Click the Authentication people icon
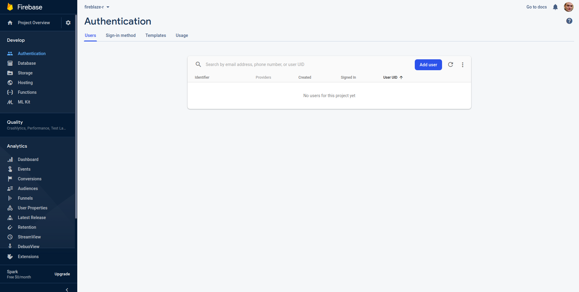 click(x=10, y=54)
